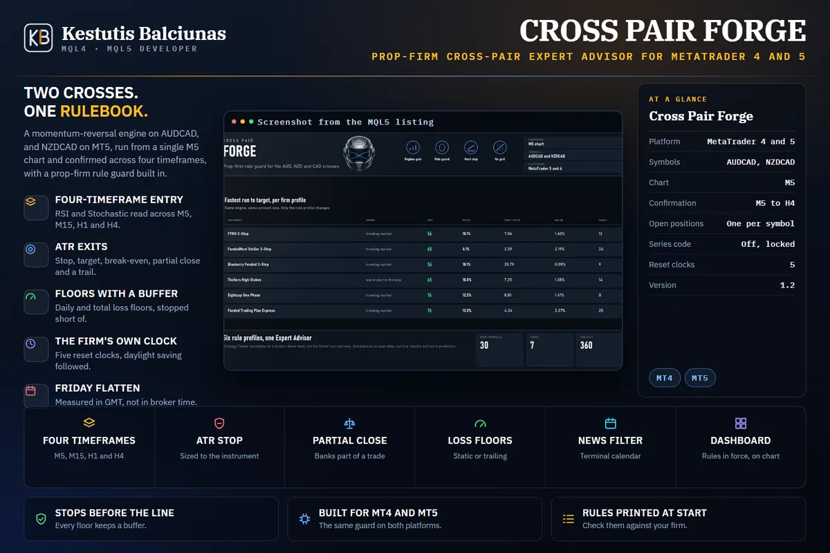Click the Loss Floors gauge icon
Image resolution: width=830 pixels, height=553 pixels.
click(480, 423)
